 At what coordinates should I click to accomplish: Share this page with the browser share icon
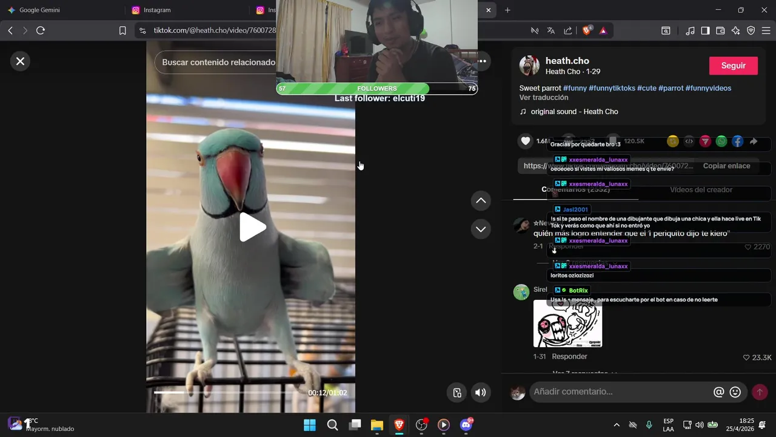[568, 30]
